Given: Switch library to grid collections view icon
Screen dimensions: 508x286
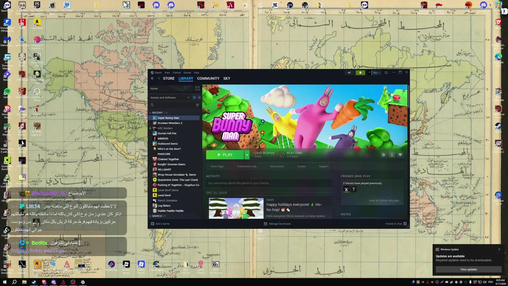Looking at the screenshot, I should click(197, 89).
